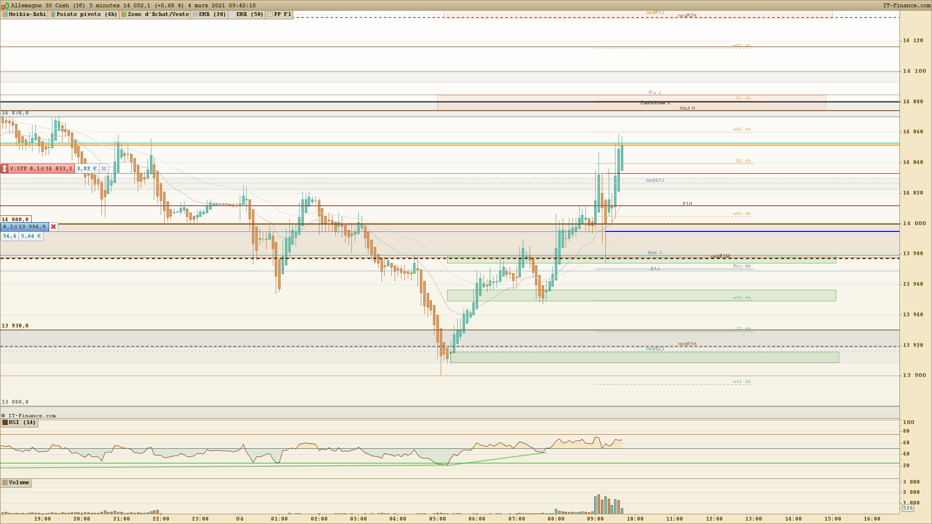This screenshot has height=524, width=932.
Task: Click the EMA (20) color swatch
Action: (195, 15)
